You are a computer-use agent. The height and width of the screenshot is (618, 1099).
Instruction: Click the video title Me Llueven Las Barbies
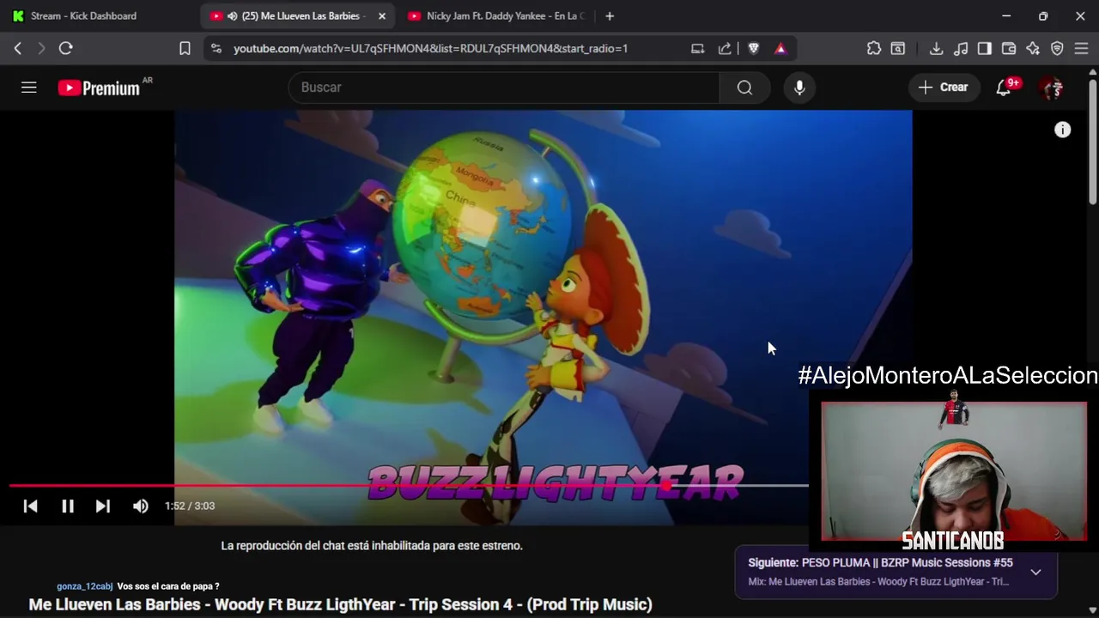pyautogui.click(x=341, y=604)
